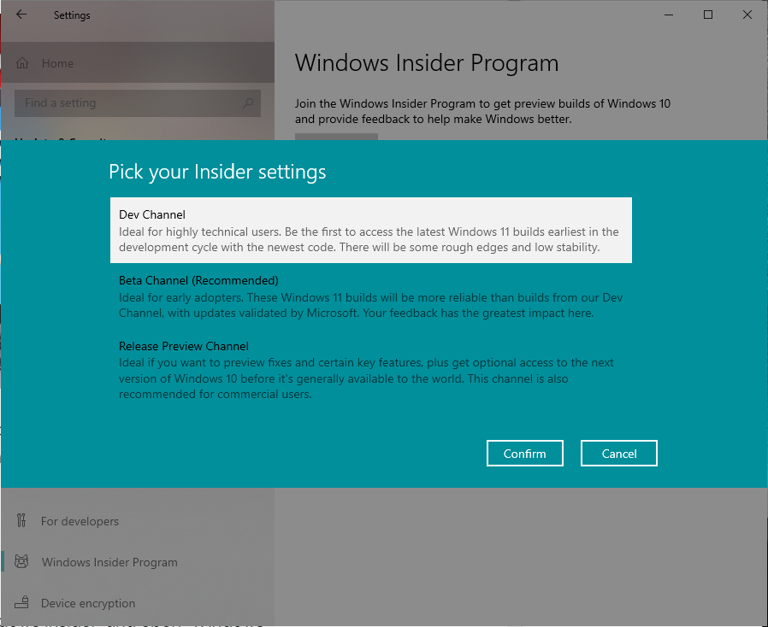
Task: Open Windows Insider Program sidebar item
Action: [x=109, y=562]
